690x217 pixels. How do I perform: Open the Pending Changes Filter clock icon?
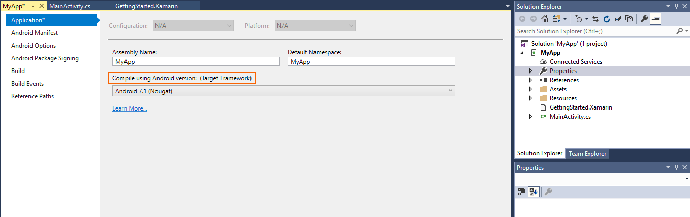579,19
